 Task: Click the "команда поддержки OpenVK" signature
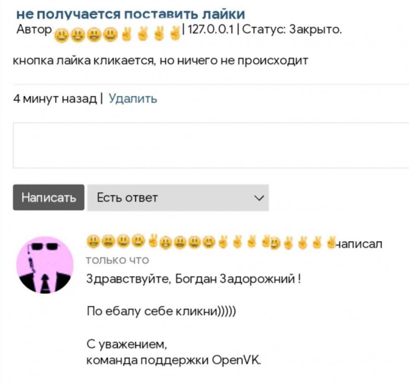(173, 360)
